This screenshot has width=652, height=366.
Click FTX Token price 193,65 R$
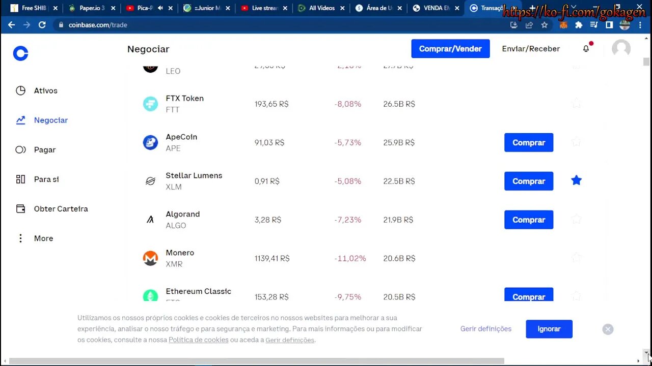coord(271,104)
